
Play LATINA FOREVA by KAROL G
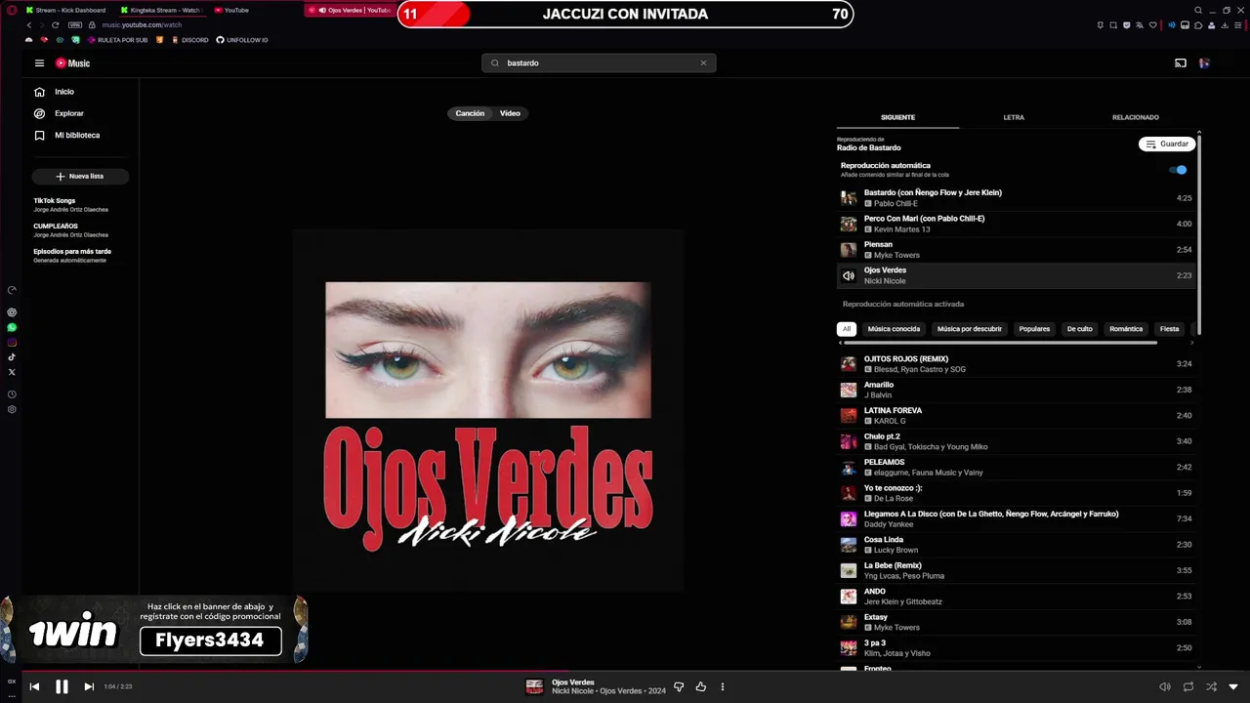(1016, 416)
